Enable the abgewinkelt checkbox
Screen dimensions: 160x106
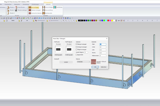[77, 55]
